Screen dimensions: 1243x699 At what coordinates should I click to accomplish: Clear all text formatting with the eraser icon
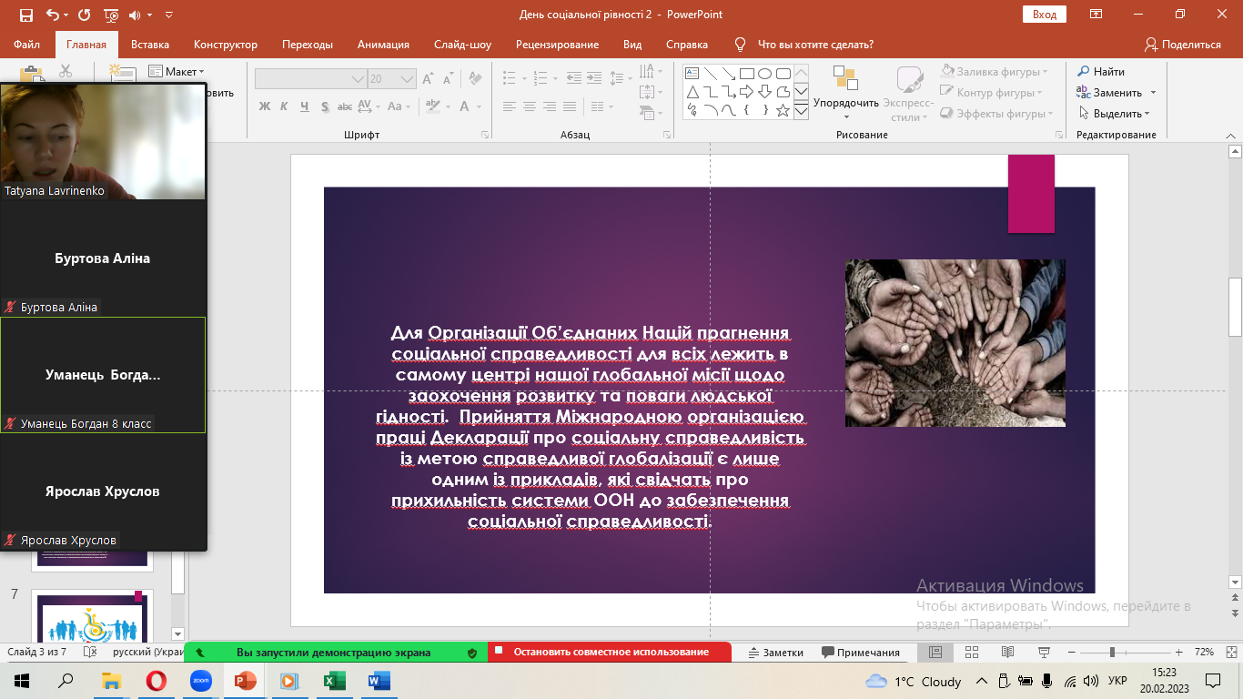tap(473, 79)
